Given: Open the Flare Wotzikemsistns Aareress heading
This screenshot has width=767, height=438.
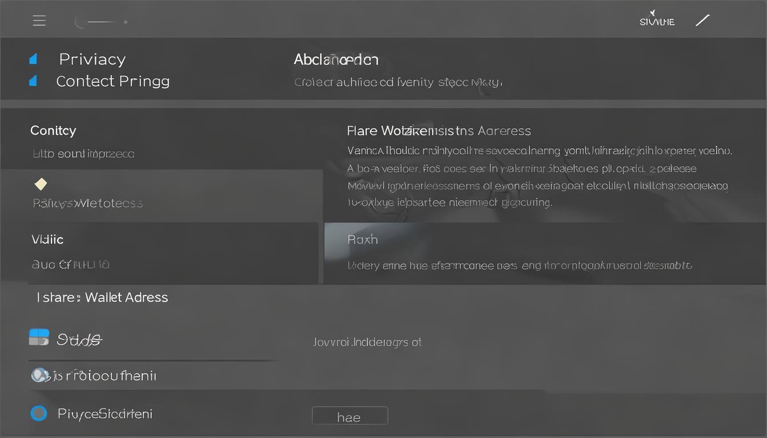Looking at the screenshot, I should [438, 131].
